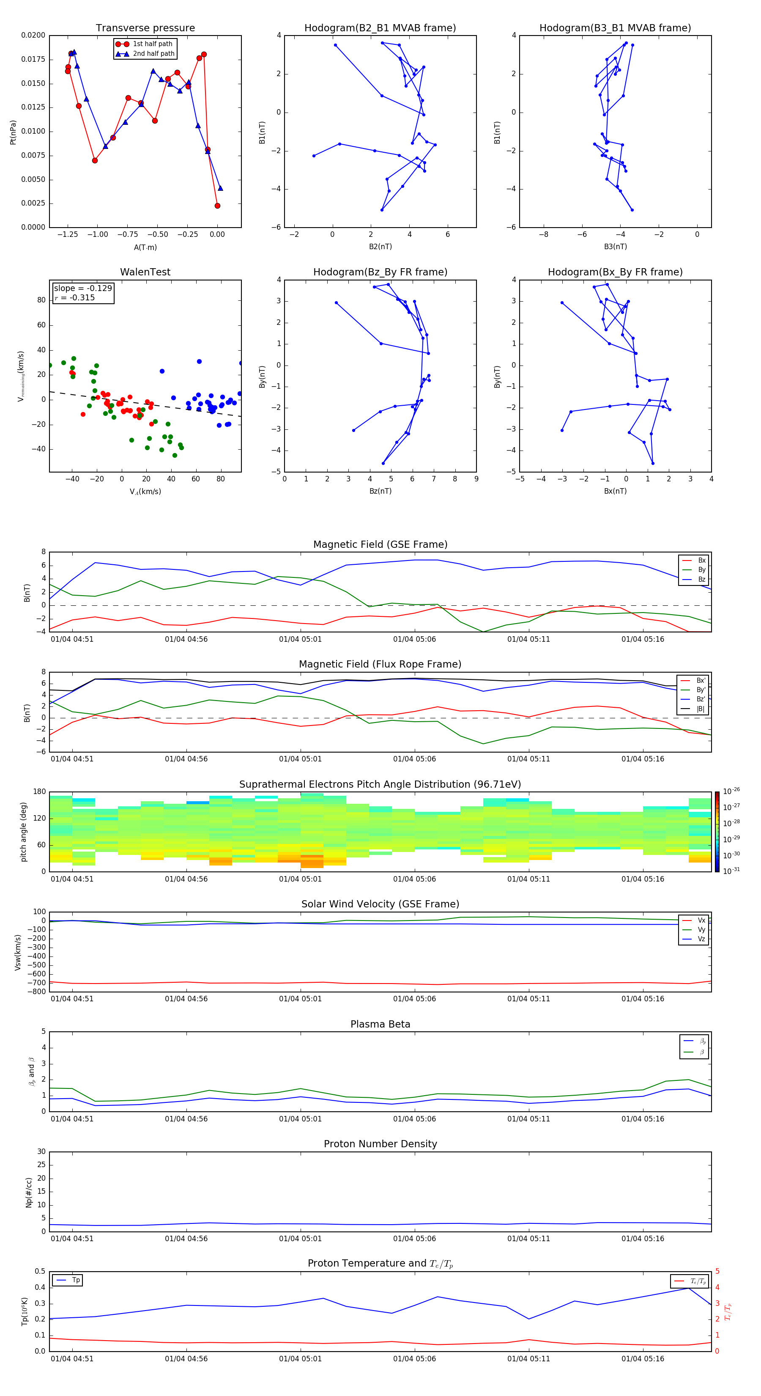This screenshot has width=761, height=1396.
Task: Select 'Vz' in the solar wind legend
Action: (694, 939)
